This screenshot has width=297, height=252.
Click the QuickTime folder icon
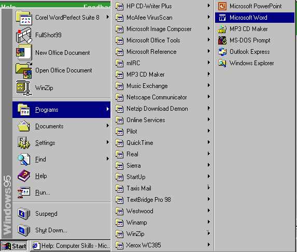120,143
